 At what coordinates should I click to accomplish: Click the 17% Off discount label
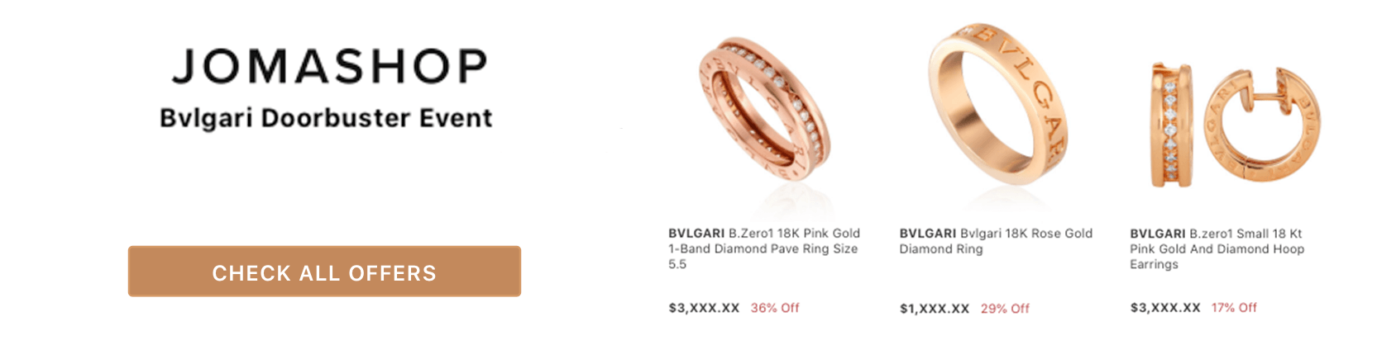click(1234, 308)
